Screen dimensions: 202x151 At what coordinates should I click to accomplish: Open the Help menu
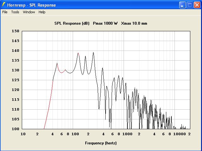click(x=42, y=12)
